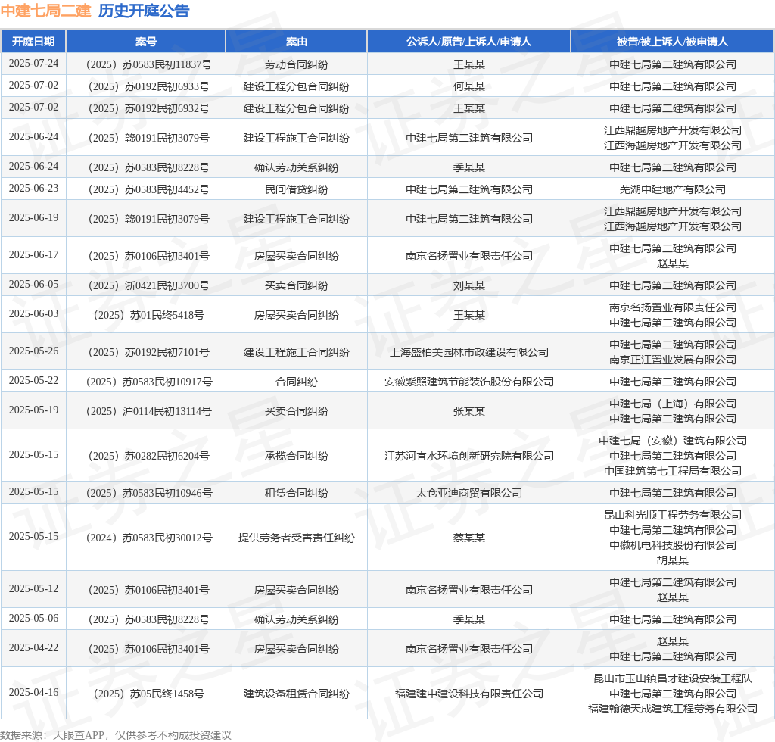The height and width of the screenshot is (742, 775).
Task: Select date cell 2025-06-23
Action: [33, 189]
